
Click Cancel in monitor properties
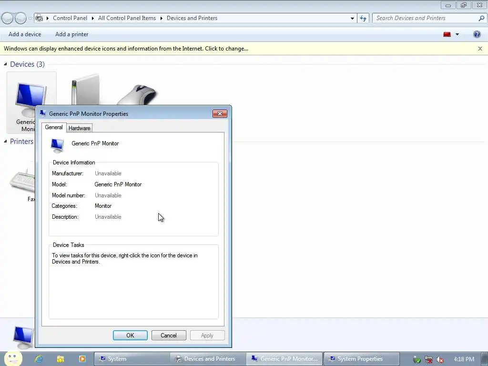click(x=169, y=335)
